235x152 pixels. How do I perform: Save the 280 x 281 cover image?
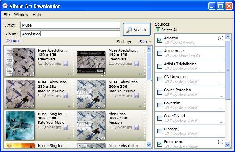65,95
